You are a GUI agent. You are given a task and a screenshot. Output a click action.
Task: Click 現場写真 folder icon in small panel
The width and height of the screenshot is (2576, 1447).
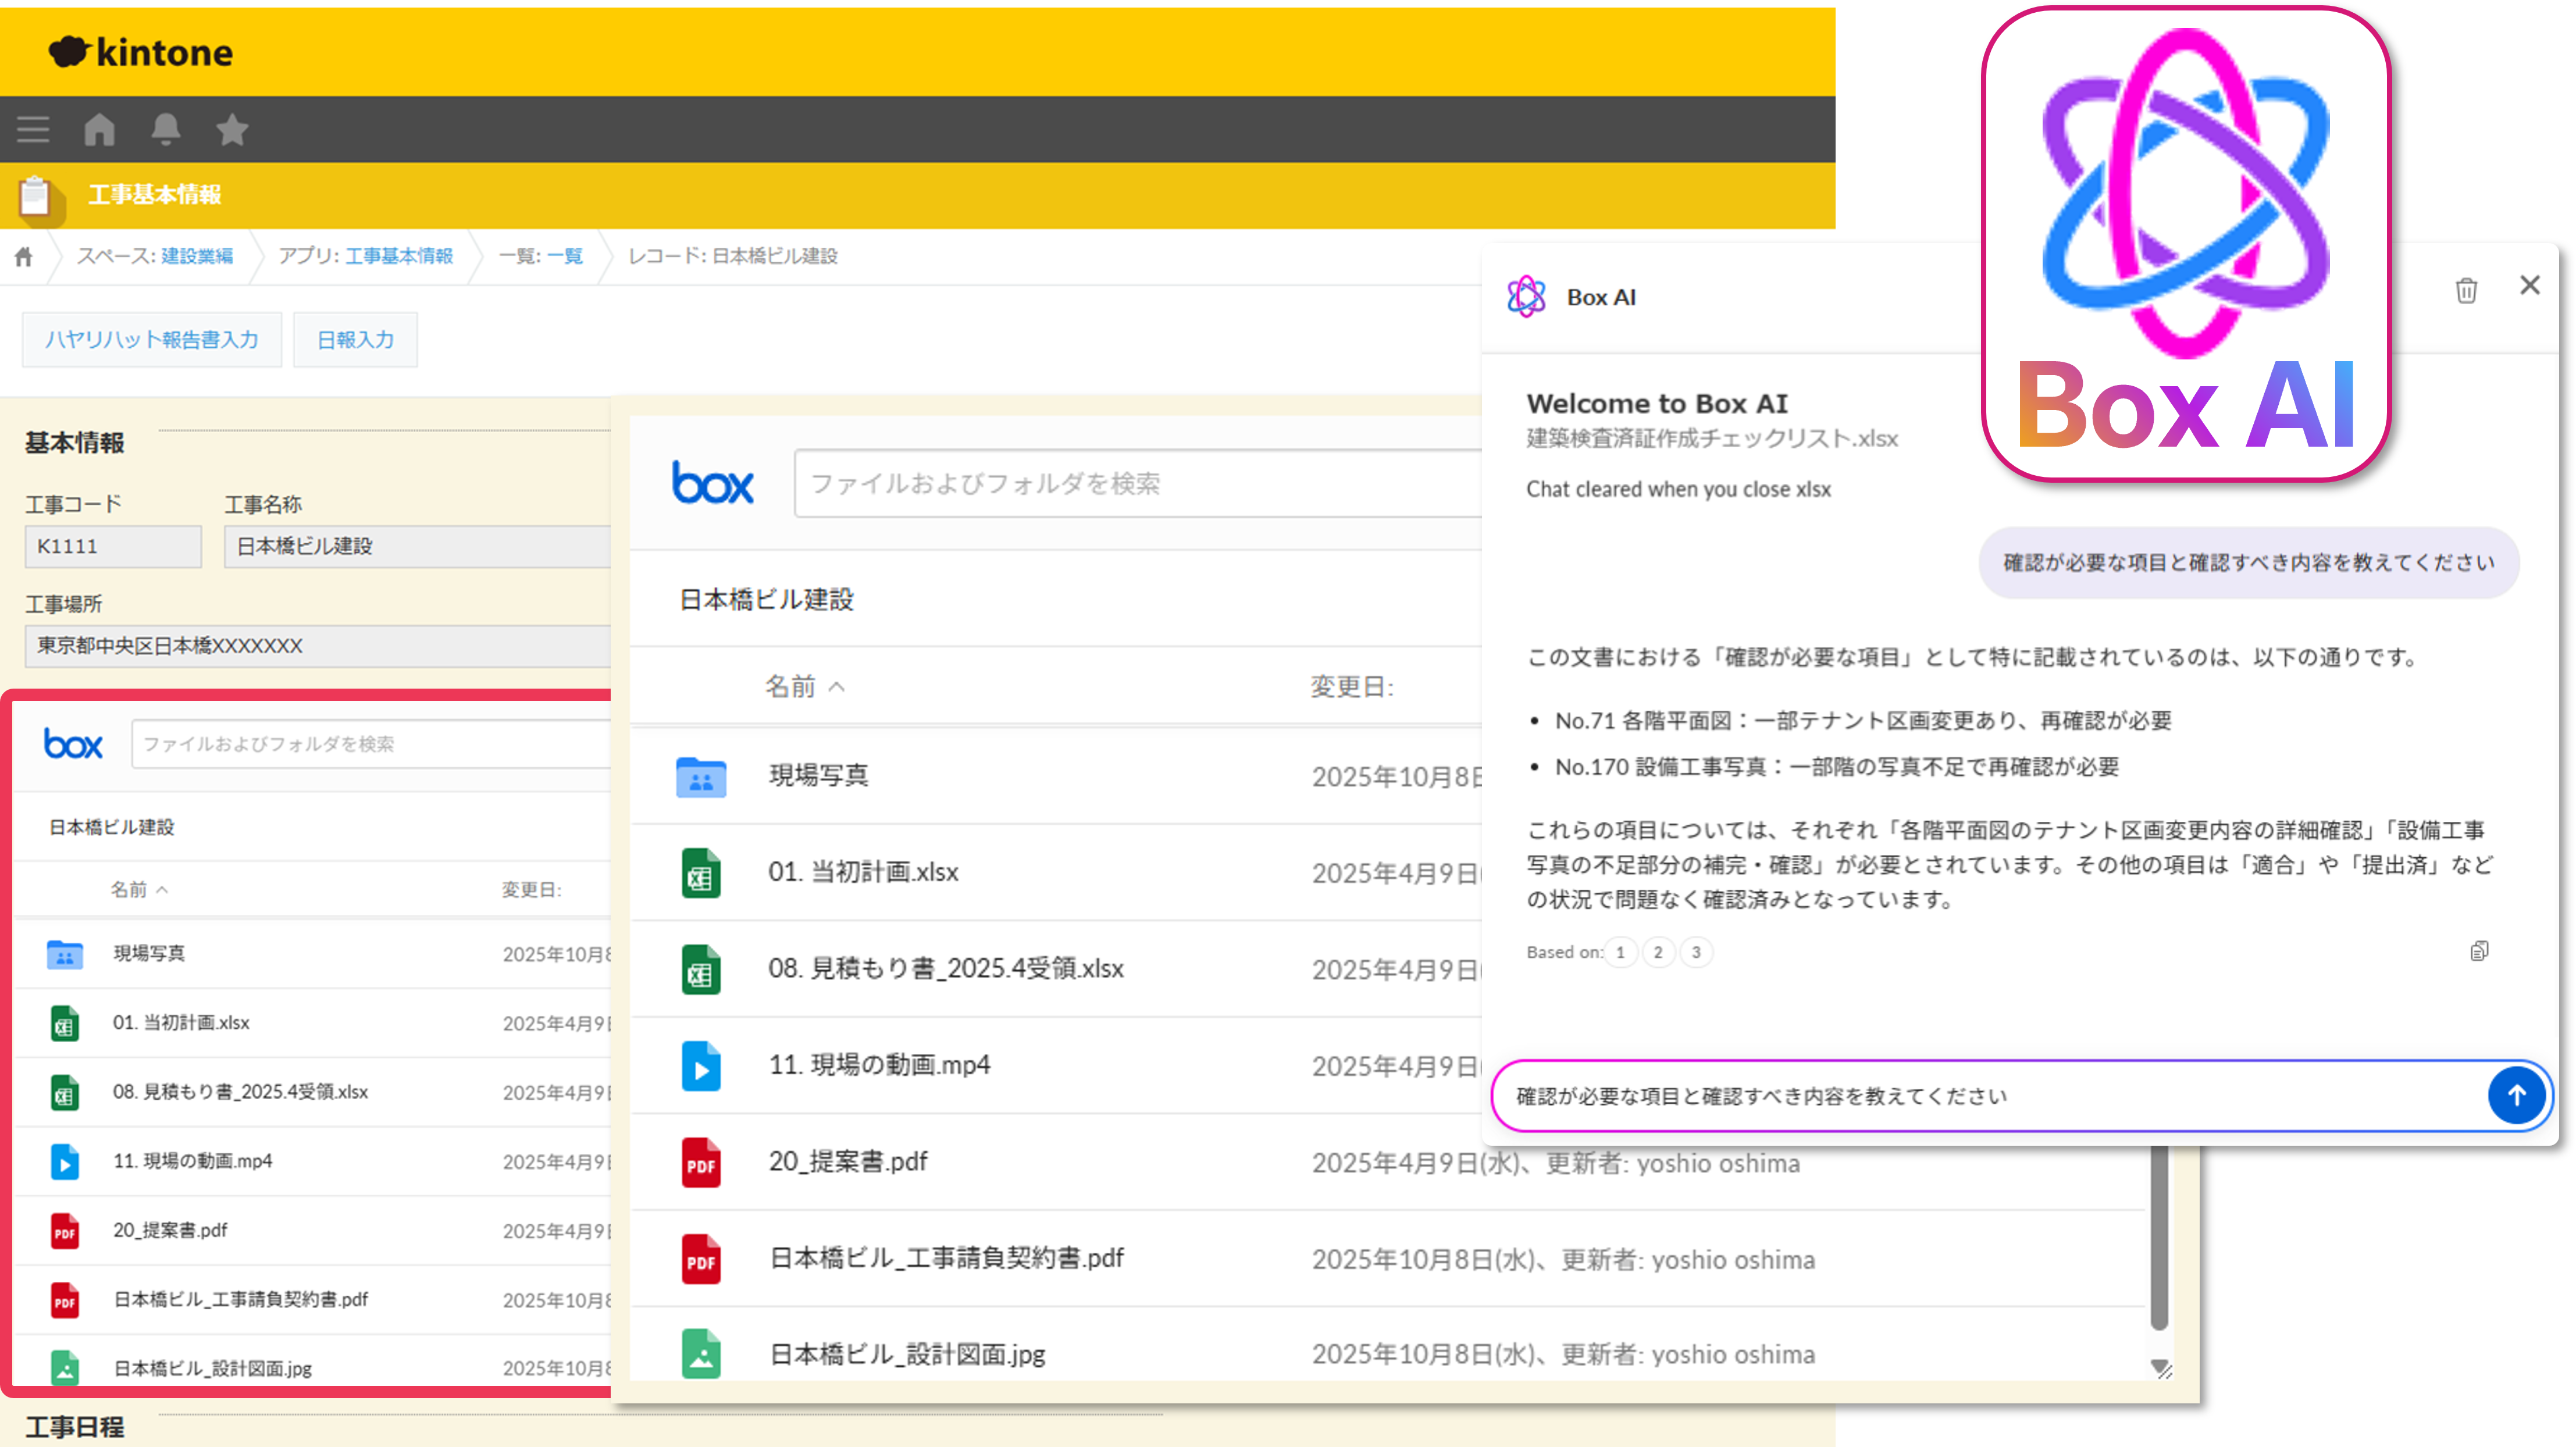(65, 955)
